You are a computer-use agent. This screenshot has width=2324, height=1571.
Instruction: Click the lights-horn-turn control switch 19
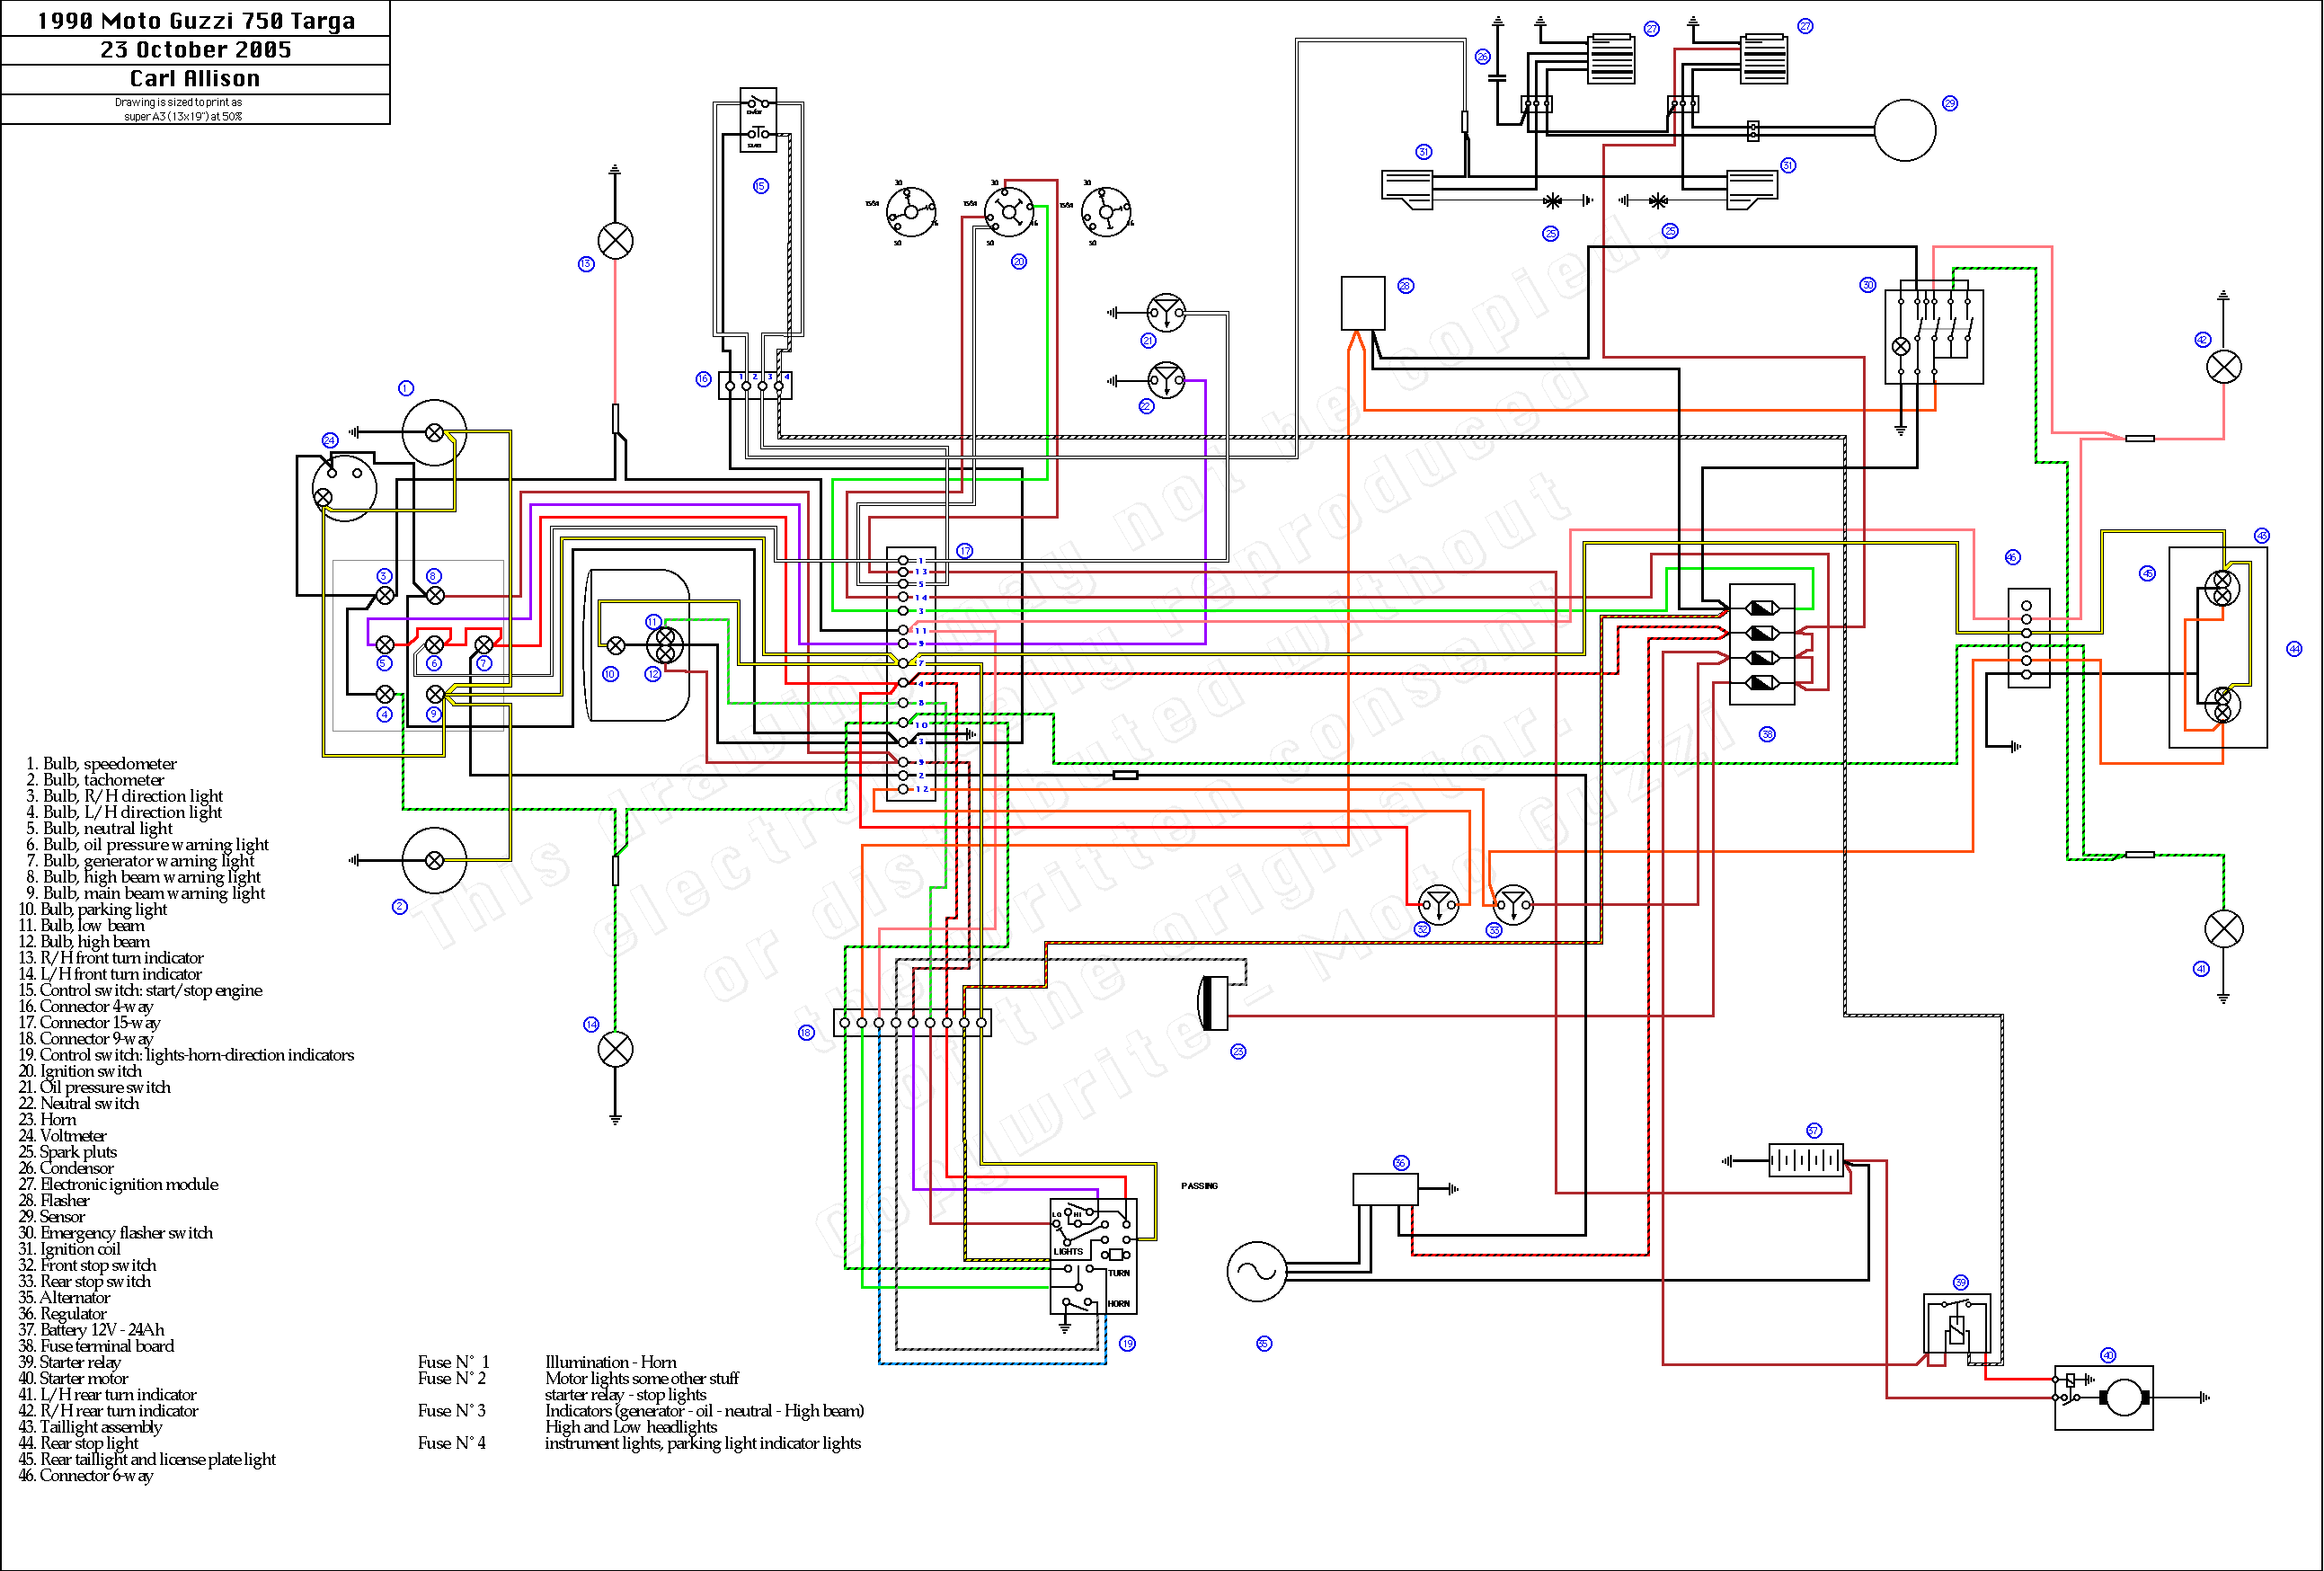click(x=1093, y=1256)
